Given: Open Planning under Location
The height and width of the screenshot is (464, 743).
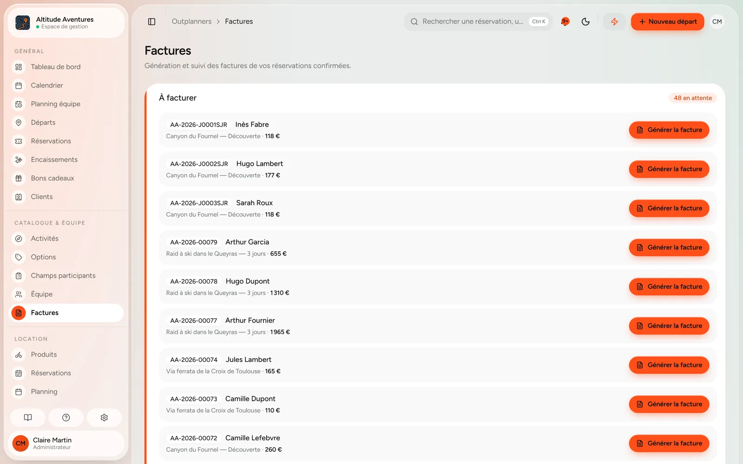Looking at the screenshot, I should coord(66,392).
